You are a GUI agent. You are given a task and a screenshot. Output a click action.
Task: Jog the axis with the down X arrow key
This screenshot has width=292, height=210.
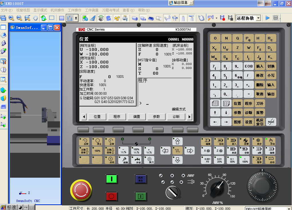(x=177, y=160)
